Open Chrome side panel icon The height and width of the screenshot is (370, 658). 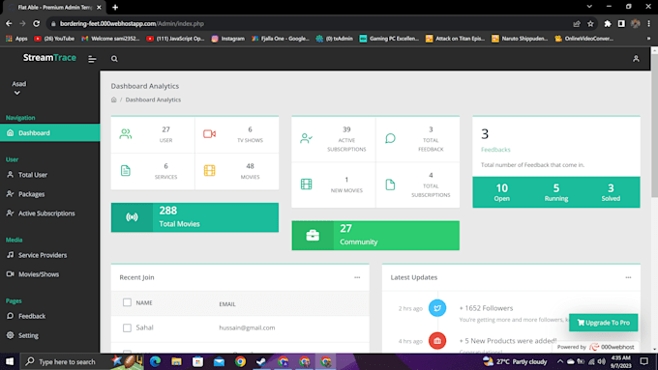click(621, 24)
